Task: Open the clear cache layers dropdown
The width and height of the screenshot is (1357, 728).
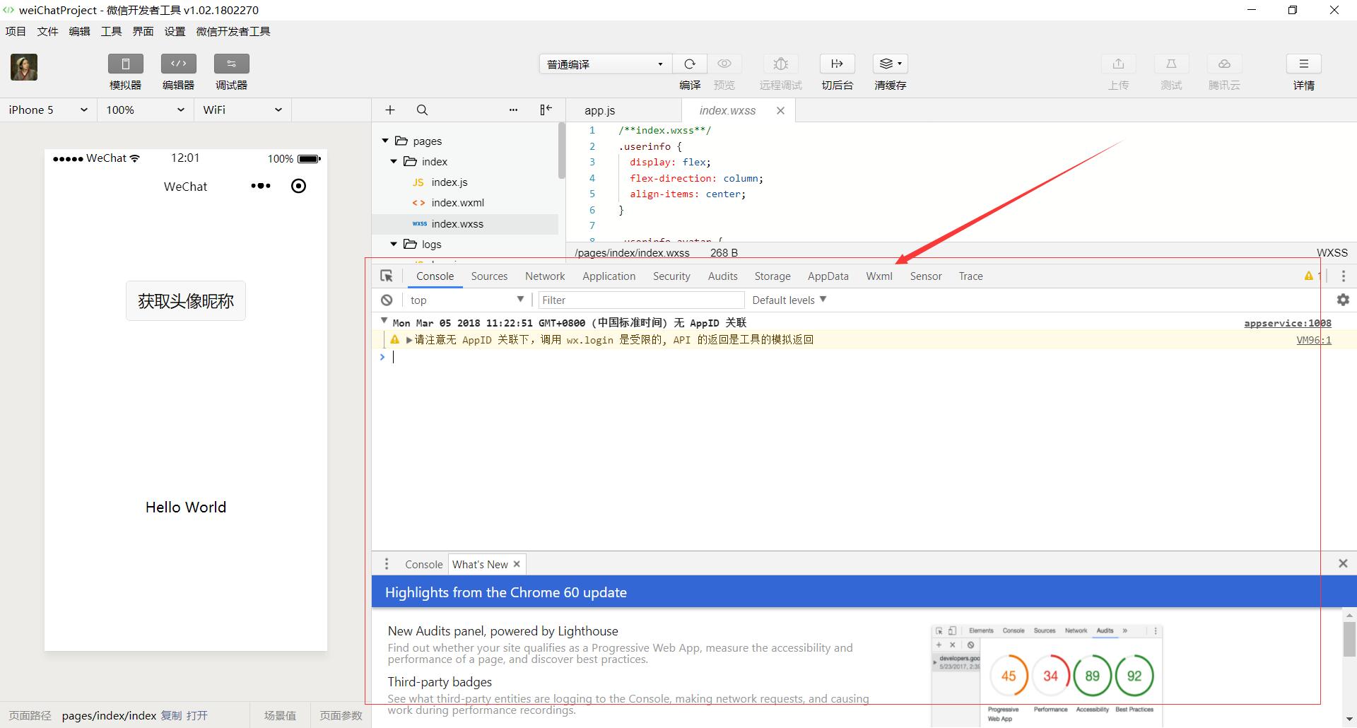Action: click(x=890, y=64)
